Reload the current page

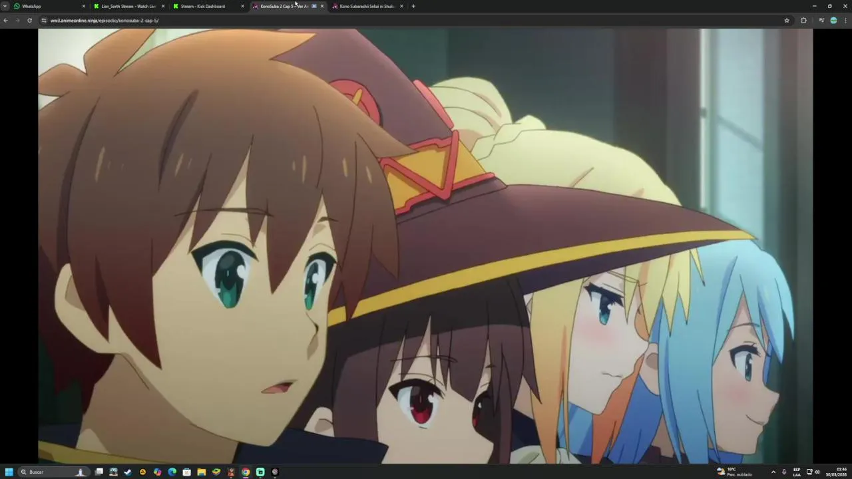tap(29, 20)
